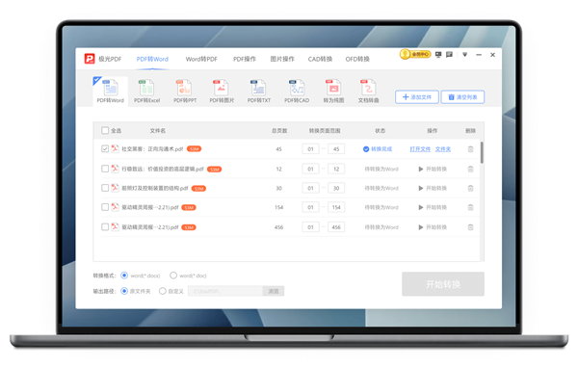Click the blue 转换完成 status check icon
This screenshot has height=368, width=578.
pos(366,149)
